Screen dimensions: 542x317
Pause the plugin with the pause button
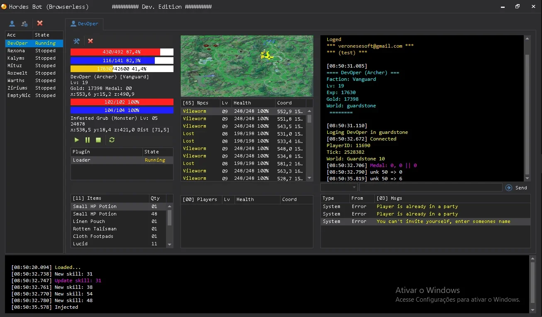point(88,140)
